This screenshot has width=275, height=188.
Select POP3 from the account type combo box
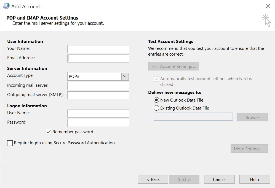pyautogui.click(x=94, y=76)
